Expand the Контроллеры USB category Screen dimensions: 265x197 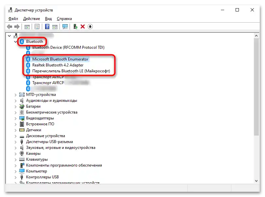(x=16, y=177)
